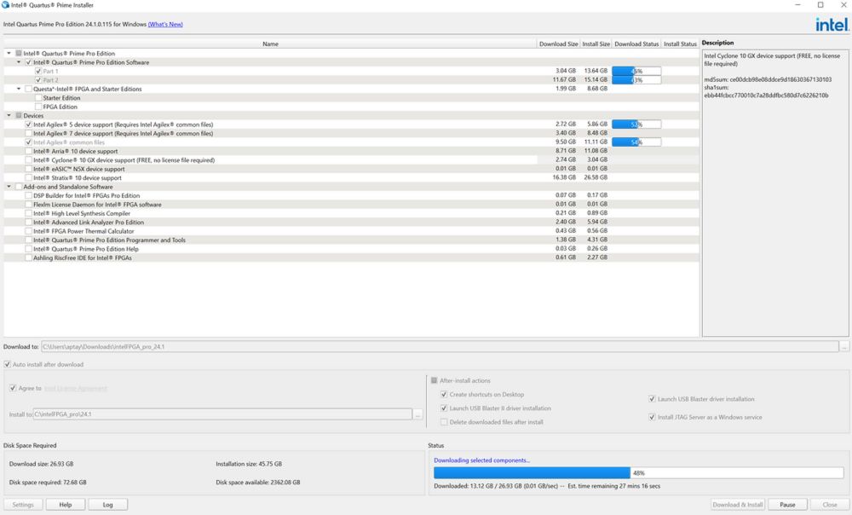Toggle the Intel Agilex common files checkbox
The image size is (852, 515).
(x=28, y=142)
